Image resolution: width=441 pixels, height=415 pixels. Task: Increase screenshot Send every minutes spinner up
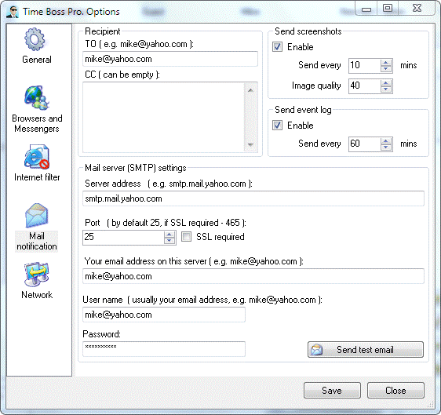coord(386,63)
